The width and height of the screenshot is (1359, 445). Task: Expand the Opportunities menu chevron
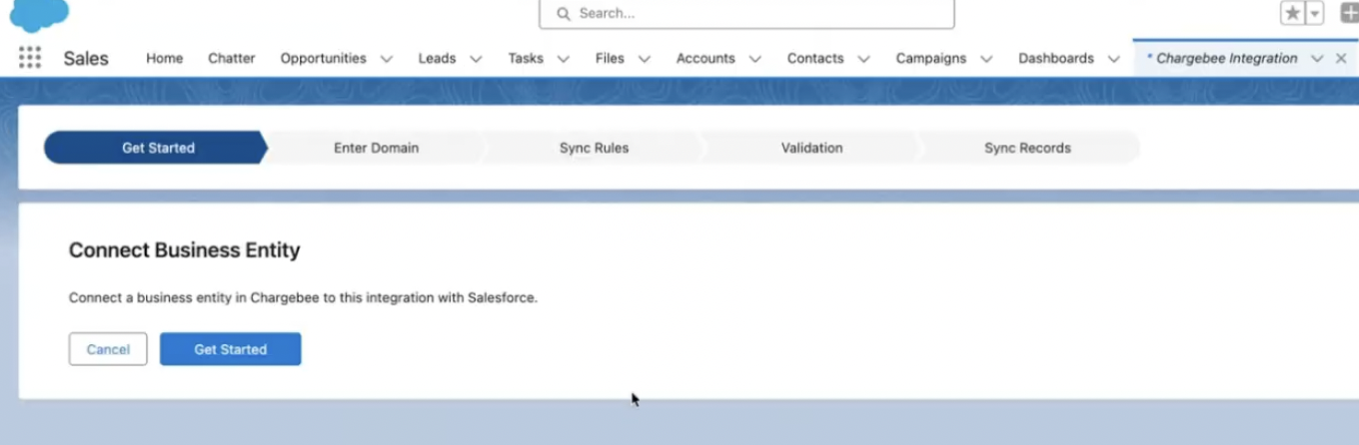tap(387, 59)
